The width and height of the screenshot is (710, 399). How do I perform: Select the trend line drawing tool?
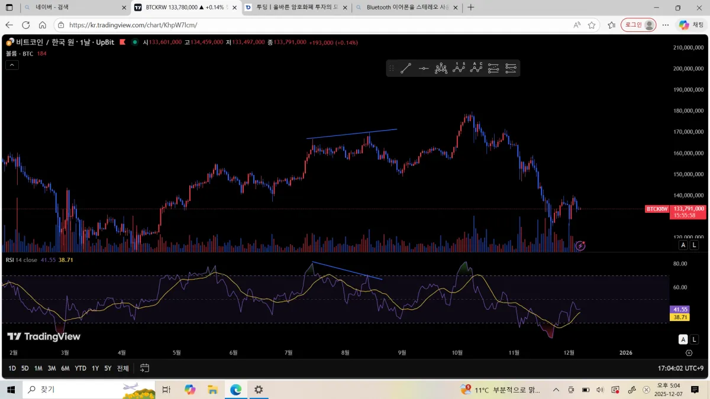click(x=406, y=69)
